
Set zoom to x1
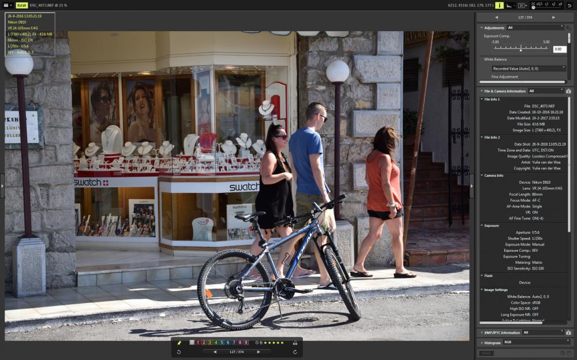click(547, 5)
